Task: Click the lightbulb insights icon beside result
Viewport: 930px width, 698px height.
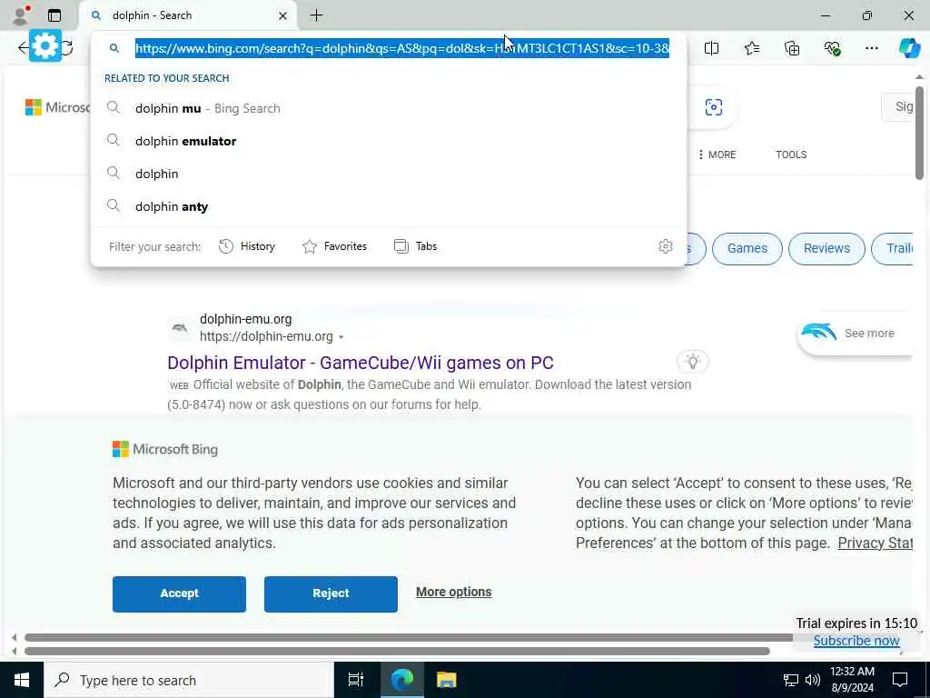Action: tap(692, 361)
